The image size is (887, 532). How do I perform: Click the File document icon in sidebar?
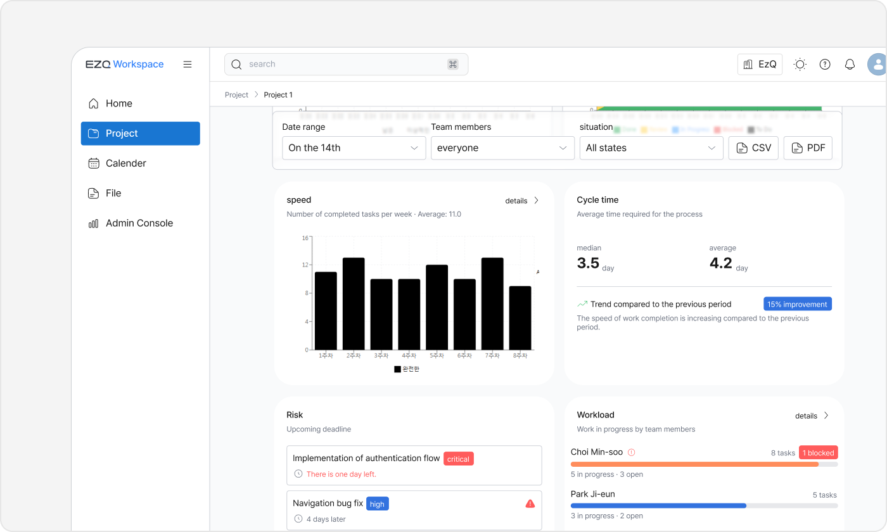tap(94, 193)
